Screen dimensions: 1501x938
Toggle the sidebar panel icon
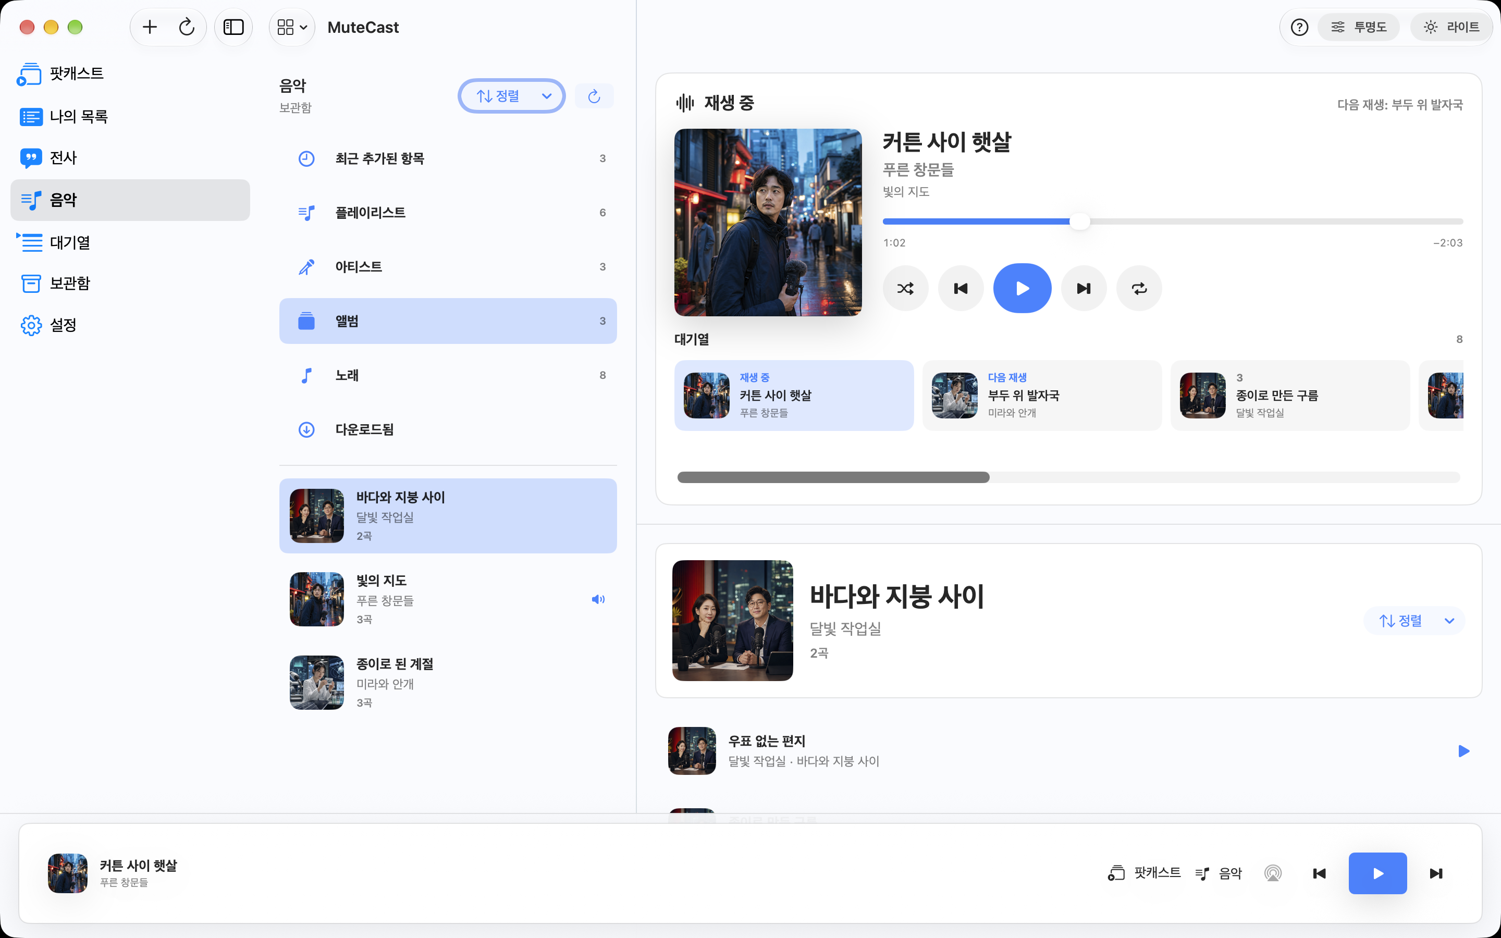233,27
